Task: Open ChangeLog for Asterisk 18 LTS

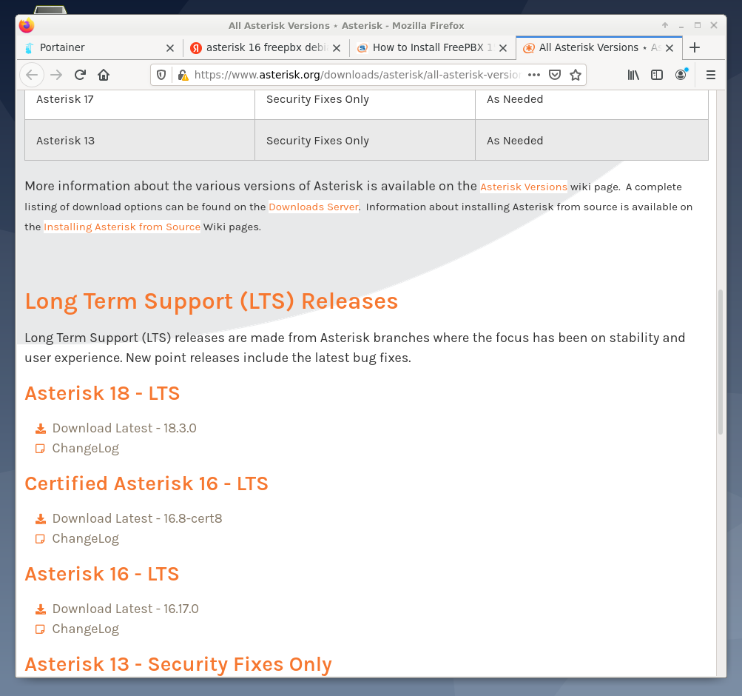Action: [x=85, y=448]
